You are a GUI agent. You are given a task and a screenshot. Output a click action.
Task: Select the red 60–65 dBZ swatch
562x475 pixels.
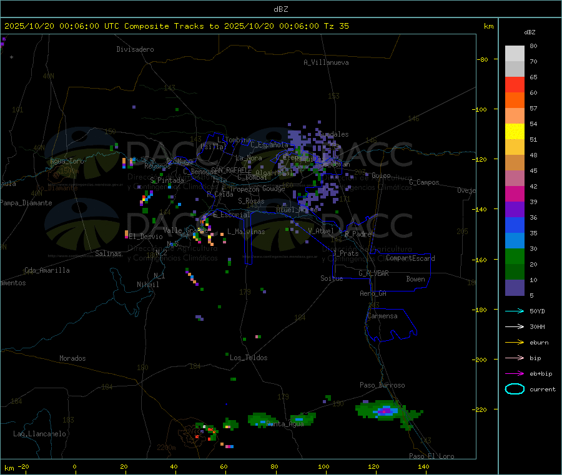(x=515, y=84)
